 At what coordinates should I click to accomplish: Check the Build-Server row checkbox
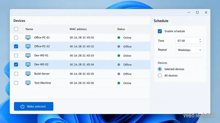(x=16, y=74)
